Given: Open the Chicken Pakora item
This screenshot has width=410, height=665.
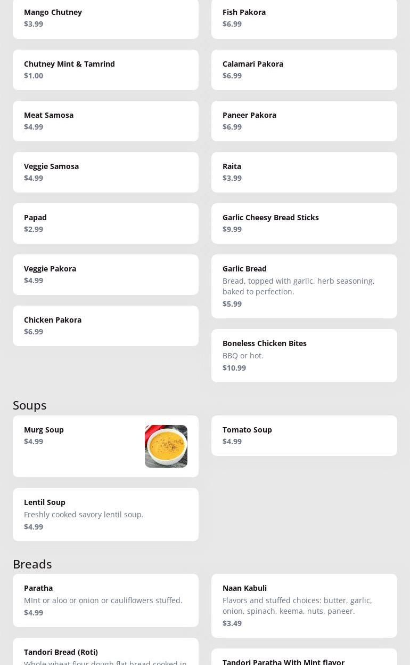Looking at the screenshot, I should tap(105, 326).
